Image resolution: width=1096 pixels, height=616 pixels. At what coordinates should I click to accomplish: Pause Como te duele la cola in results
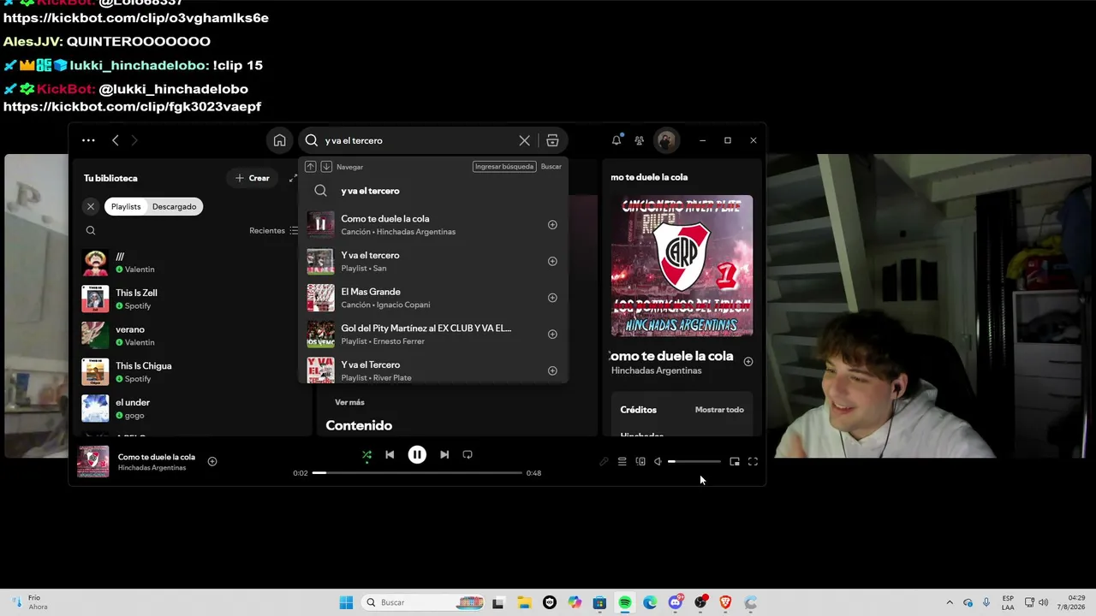tap(321, 225)
